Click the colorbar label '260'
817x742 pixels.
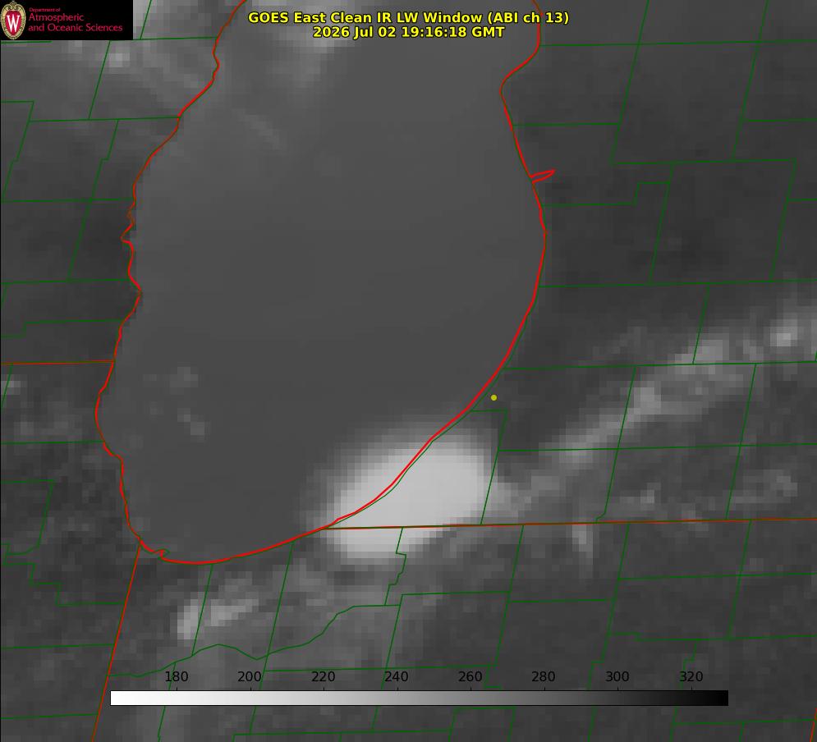[470, 676]
